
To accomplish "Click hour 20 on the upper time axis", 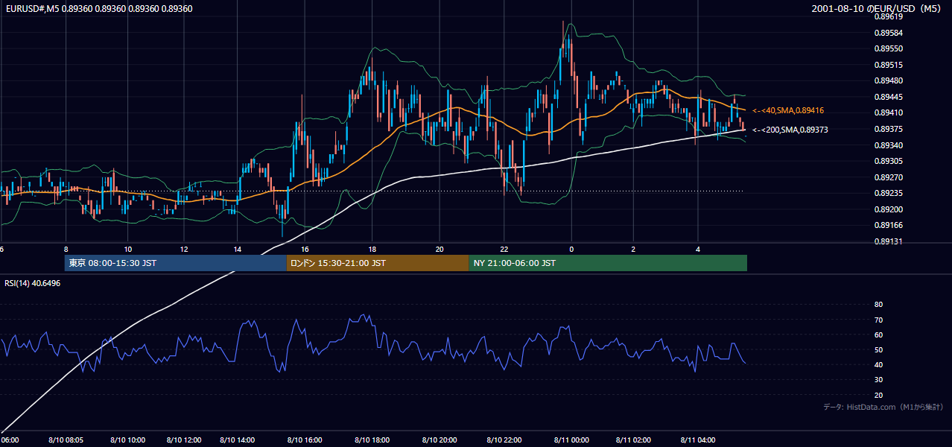I will [x=439, y=249].
